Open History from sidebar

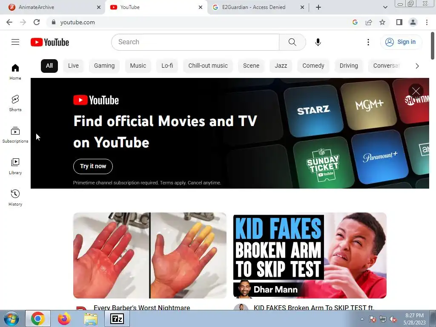coord(15,198)
